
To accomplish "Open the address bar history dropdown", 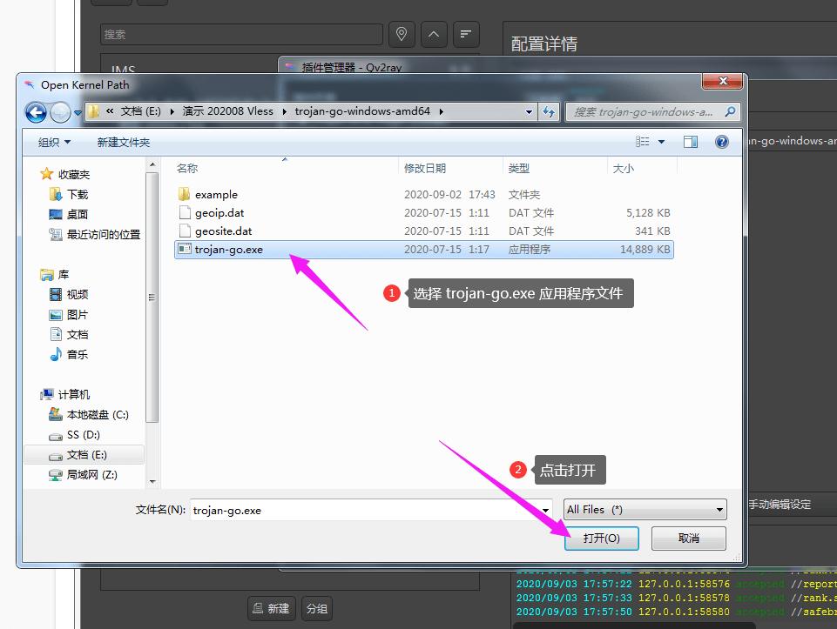I will (529, 112).
